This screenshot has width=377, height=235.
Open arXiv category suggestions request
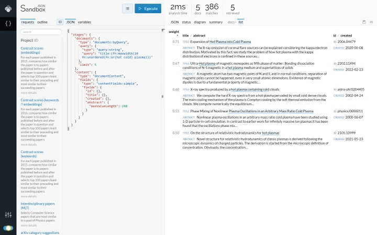coord(40,232)
